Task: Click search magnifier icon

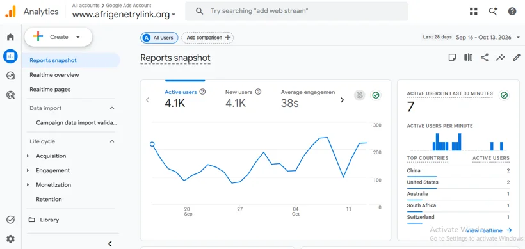Action: [x=199, y=11]
